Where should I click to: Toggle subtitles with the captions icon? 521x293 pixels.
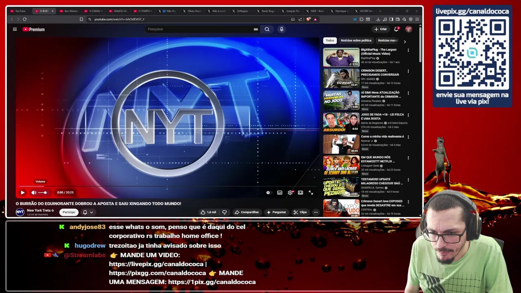tap(280, 192)
